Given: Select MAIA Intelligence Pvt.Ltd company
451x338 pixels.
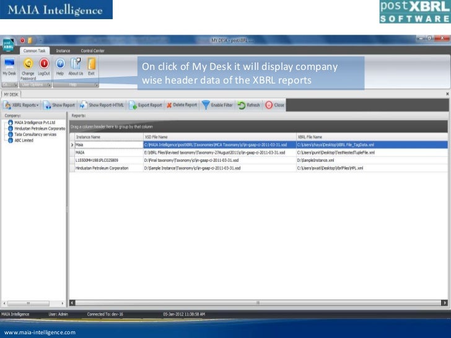Looking at the screenshot, I should click(x=35, y=123).
